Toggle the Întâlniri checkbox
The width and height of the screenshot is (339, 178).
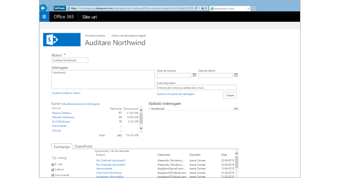(x=53, y=170)
